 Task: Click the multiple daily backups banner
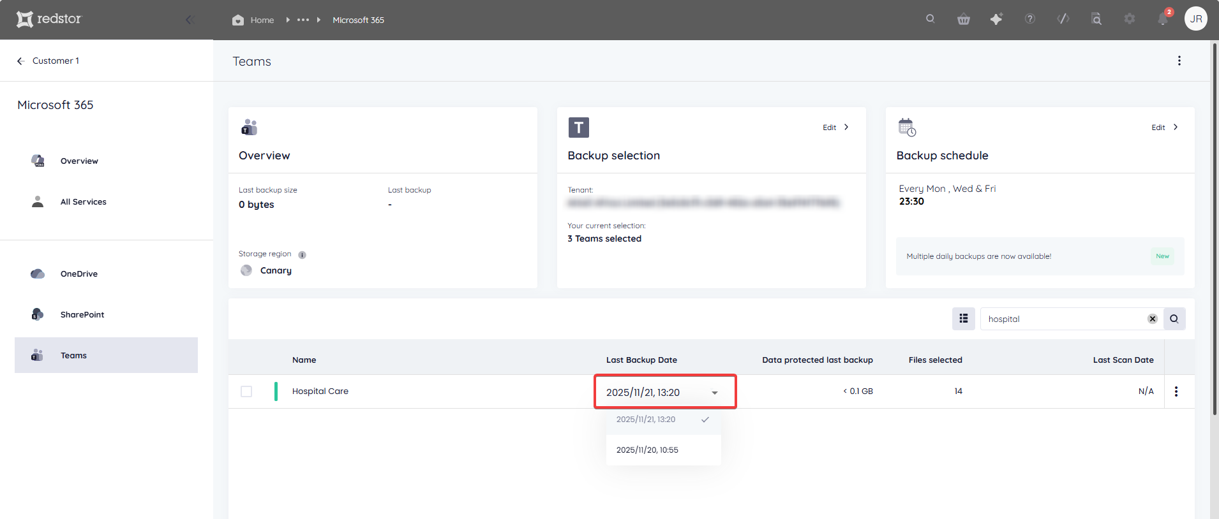(1040, 256)
